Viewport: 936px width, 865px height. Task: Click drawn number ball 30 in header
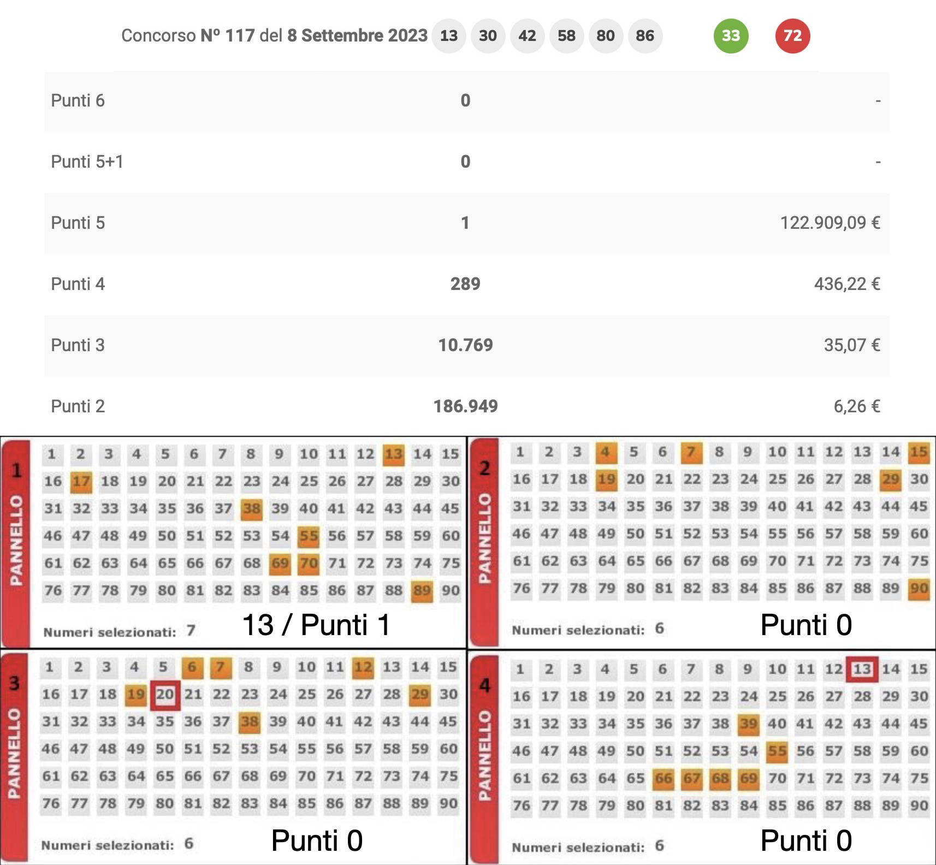point(488,36)
